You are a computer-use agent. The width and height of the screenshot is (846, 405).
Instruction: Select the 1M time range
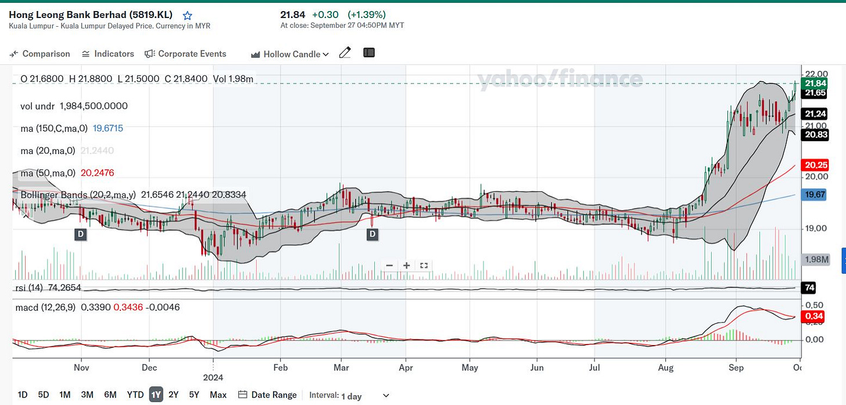click(64, 395)
